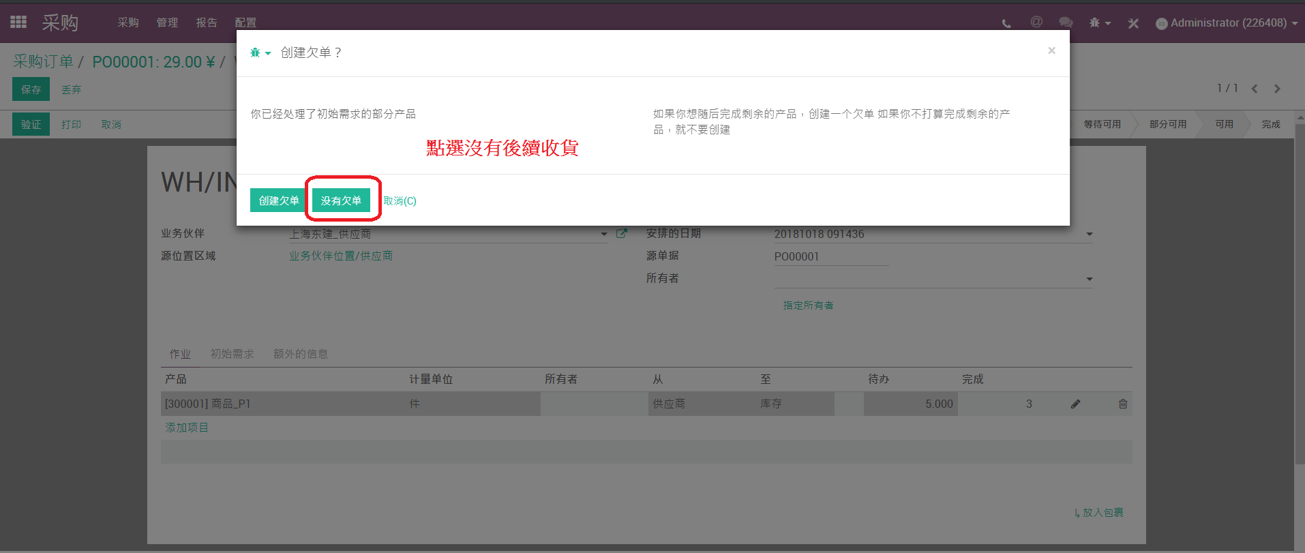Go to previous record with left chevron

(x=1255, y=89)
